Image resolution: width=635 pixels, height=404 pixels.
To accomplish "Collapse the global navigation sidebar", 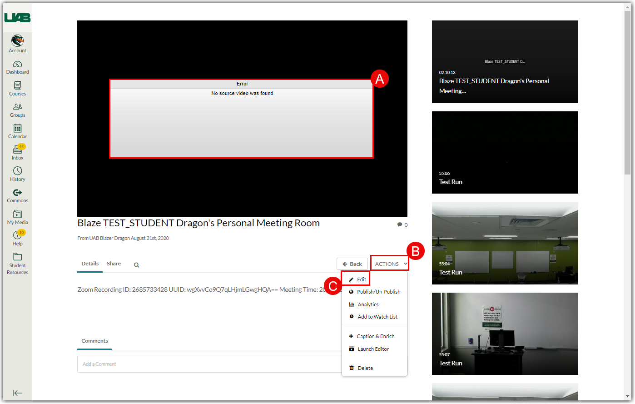I will click(17, 393).
